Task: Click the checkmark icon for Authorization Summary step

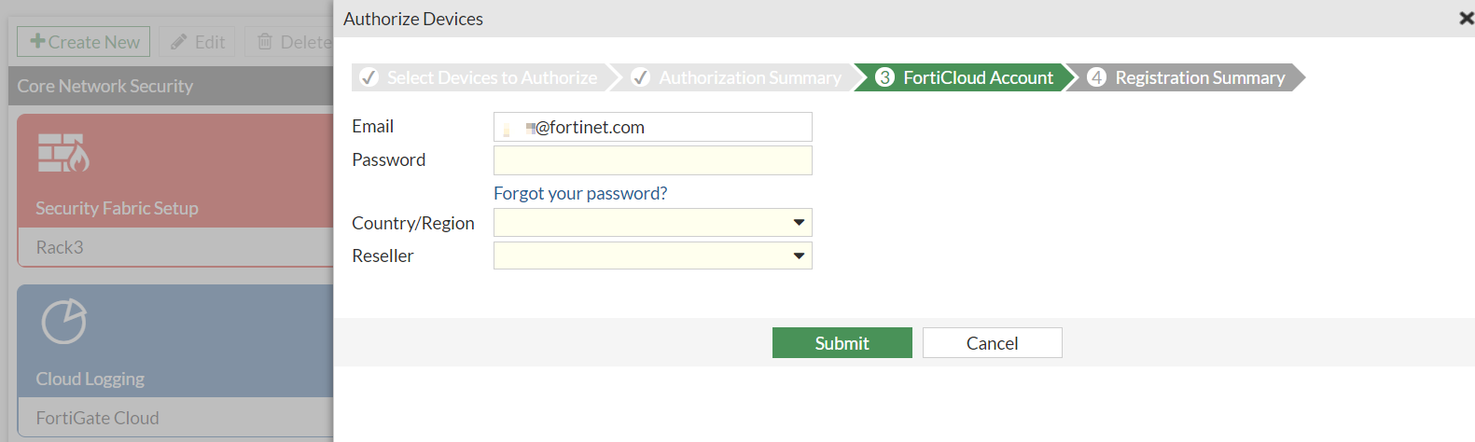Action: 641,77
